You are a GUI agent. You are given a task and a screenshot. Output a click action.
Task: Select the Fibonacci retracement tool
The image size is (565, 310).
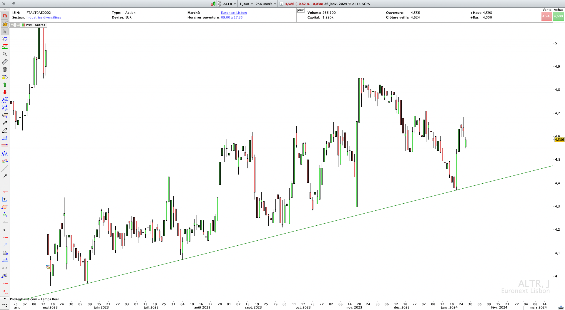[5, 115]
